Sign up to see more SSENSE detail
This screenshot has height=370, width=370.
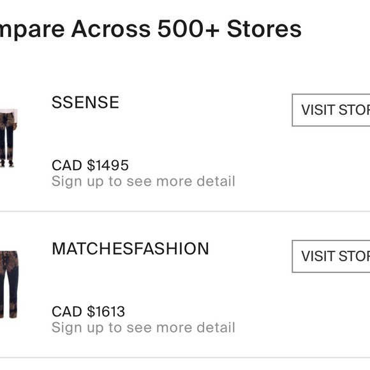pyautogui.click(x=144, y=181)
